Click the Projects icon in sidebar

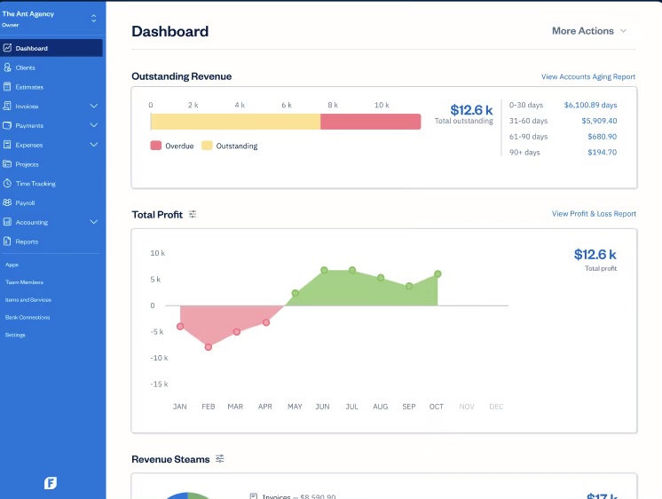(x=7, y=164)
